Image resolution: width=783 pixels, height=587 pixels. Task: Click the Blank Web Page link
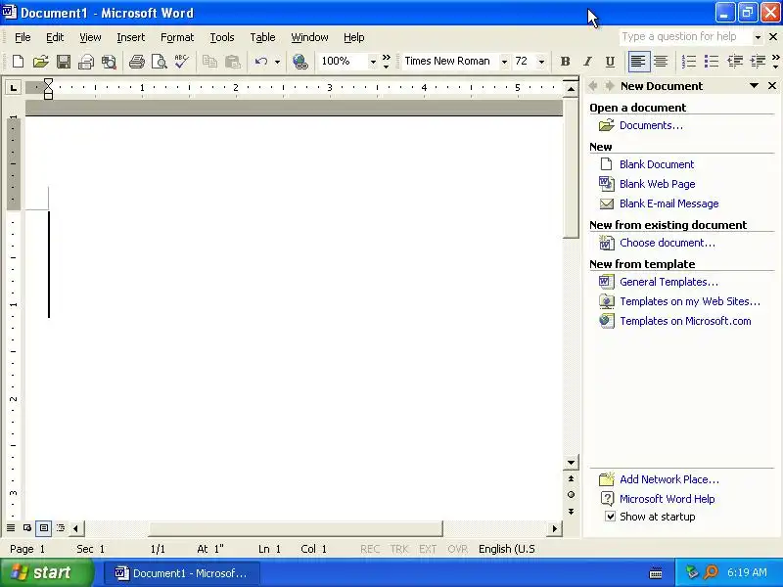657,184
